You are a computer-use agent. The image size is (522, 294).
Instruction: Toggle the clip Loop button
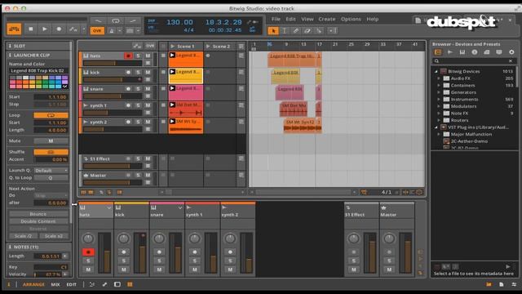(x=51, y=115)
